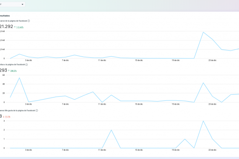Click the Resultados section heading

[5, 15]
